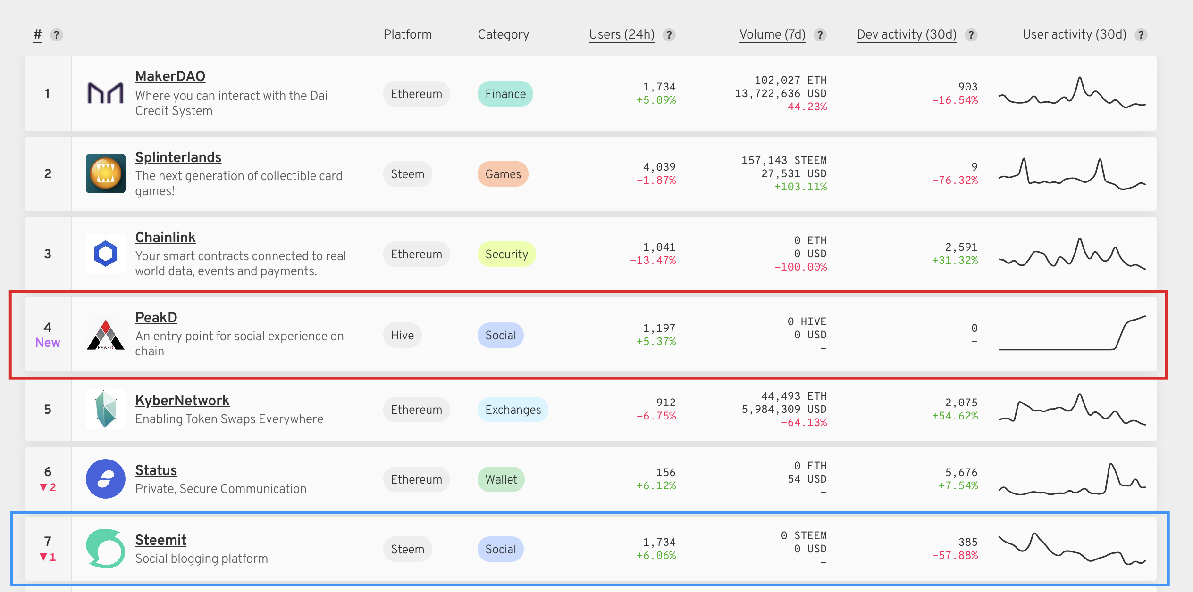Filter by the Security category tag
Image resolution: width=1193 pixels, height=592 pixels.
pyautogui.click(x=507, y=254)
